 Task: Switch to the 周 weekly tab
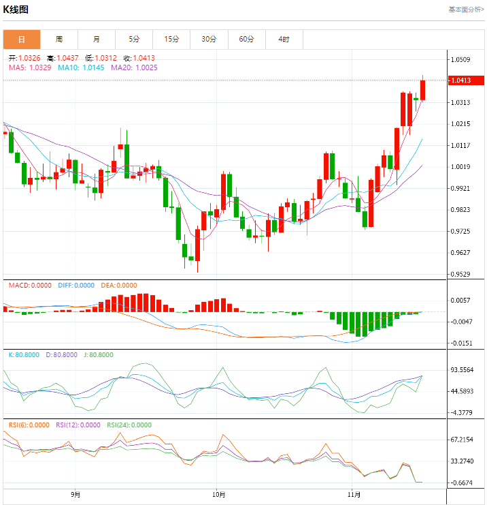59,40
